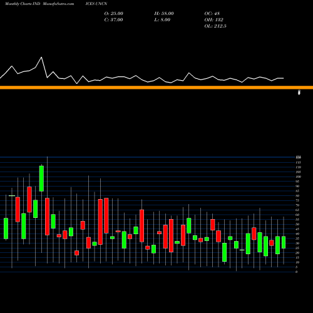Click the price axis label 5
The image size is (313, 313).
coord(297,267)
